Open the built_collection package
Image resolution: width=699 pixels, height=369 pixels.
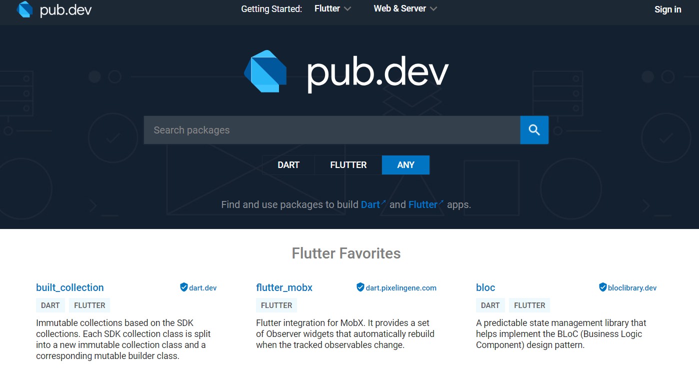pyautogui.click(x=70, y=287)
